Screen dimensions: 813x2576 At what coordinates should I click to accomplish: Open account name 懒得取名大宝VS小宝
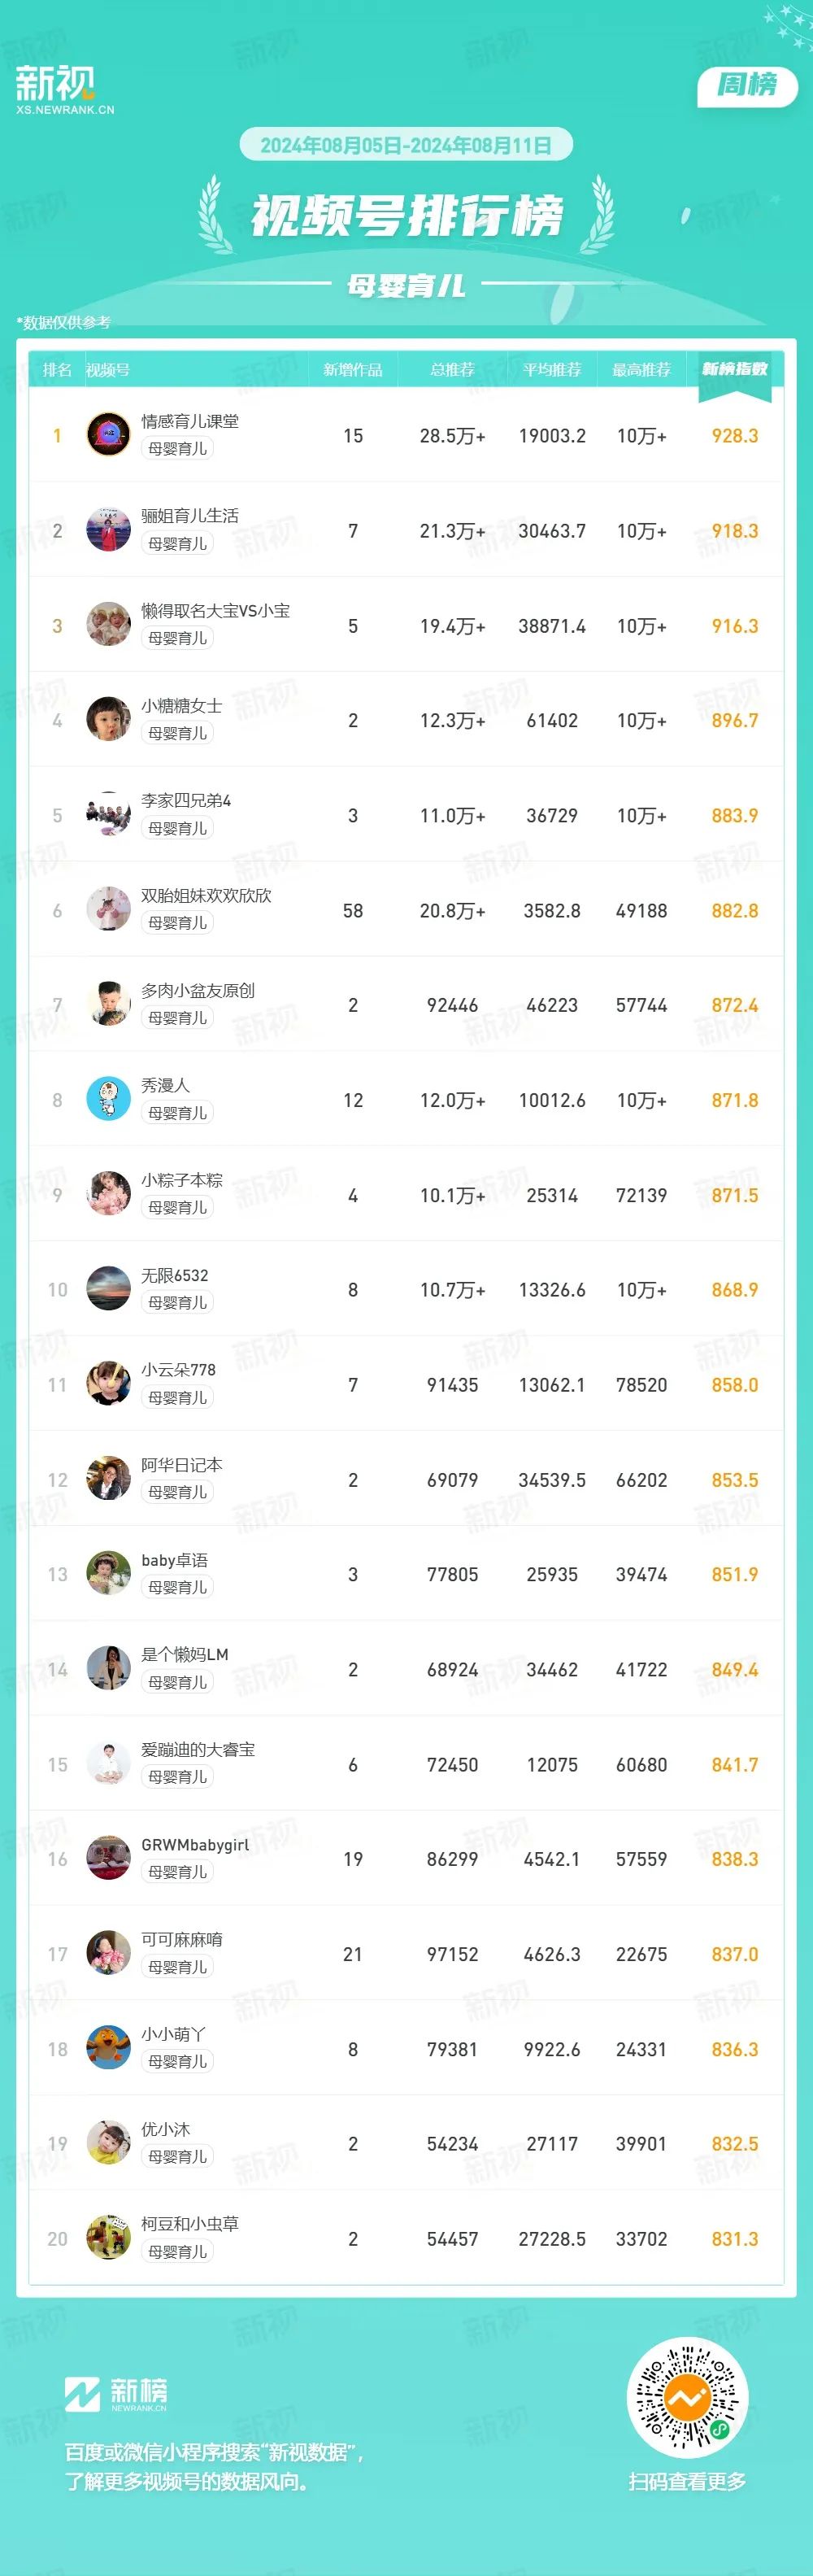point(215,610)
